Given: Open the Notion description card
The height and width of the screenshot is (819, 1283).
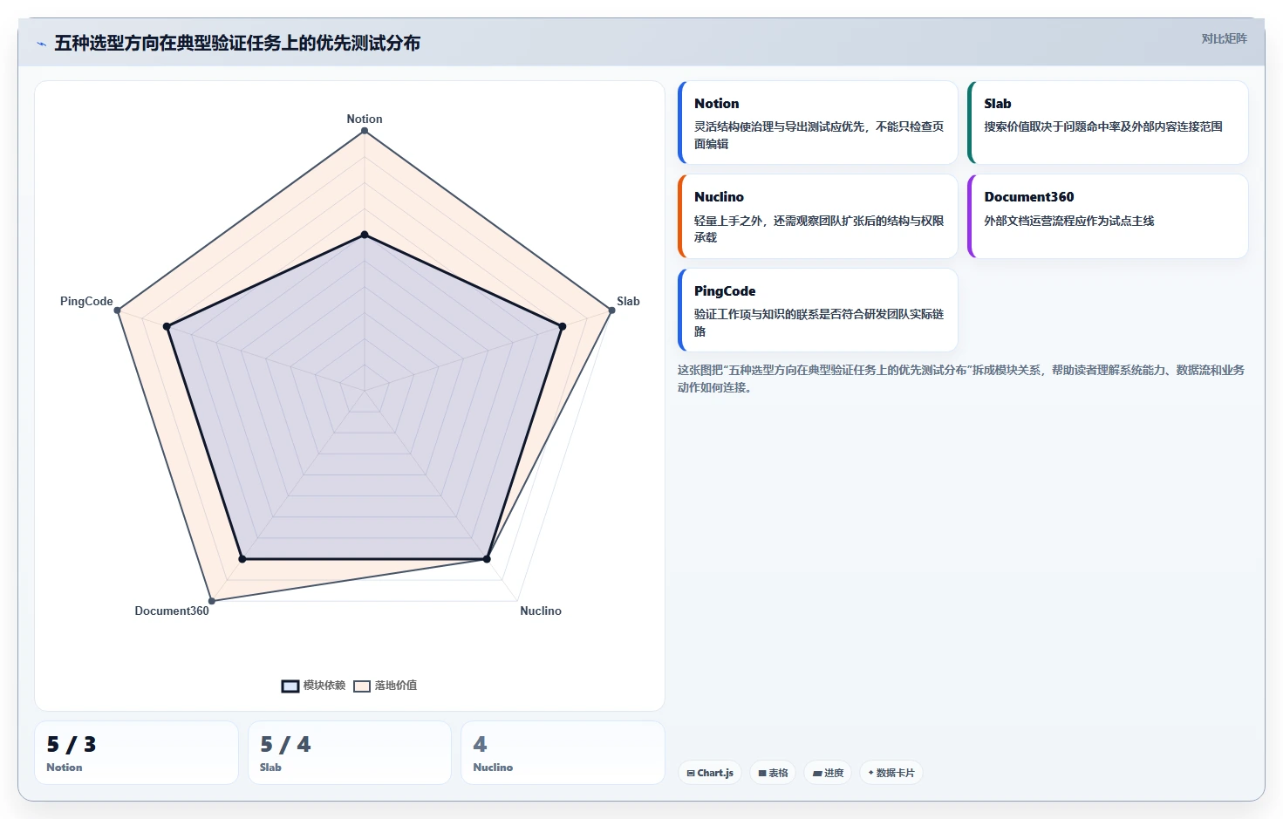Looking at the screenshot, I should 818,123.
